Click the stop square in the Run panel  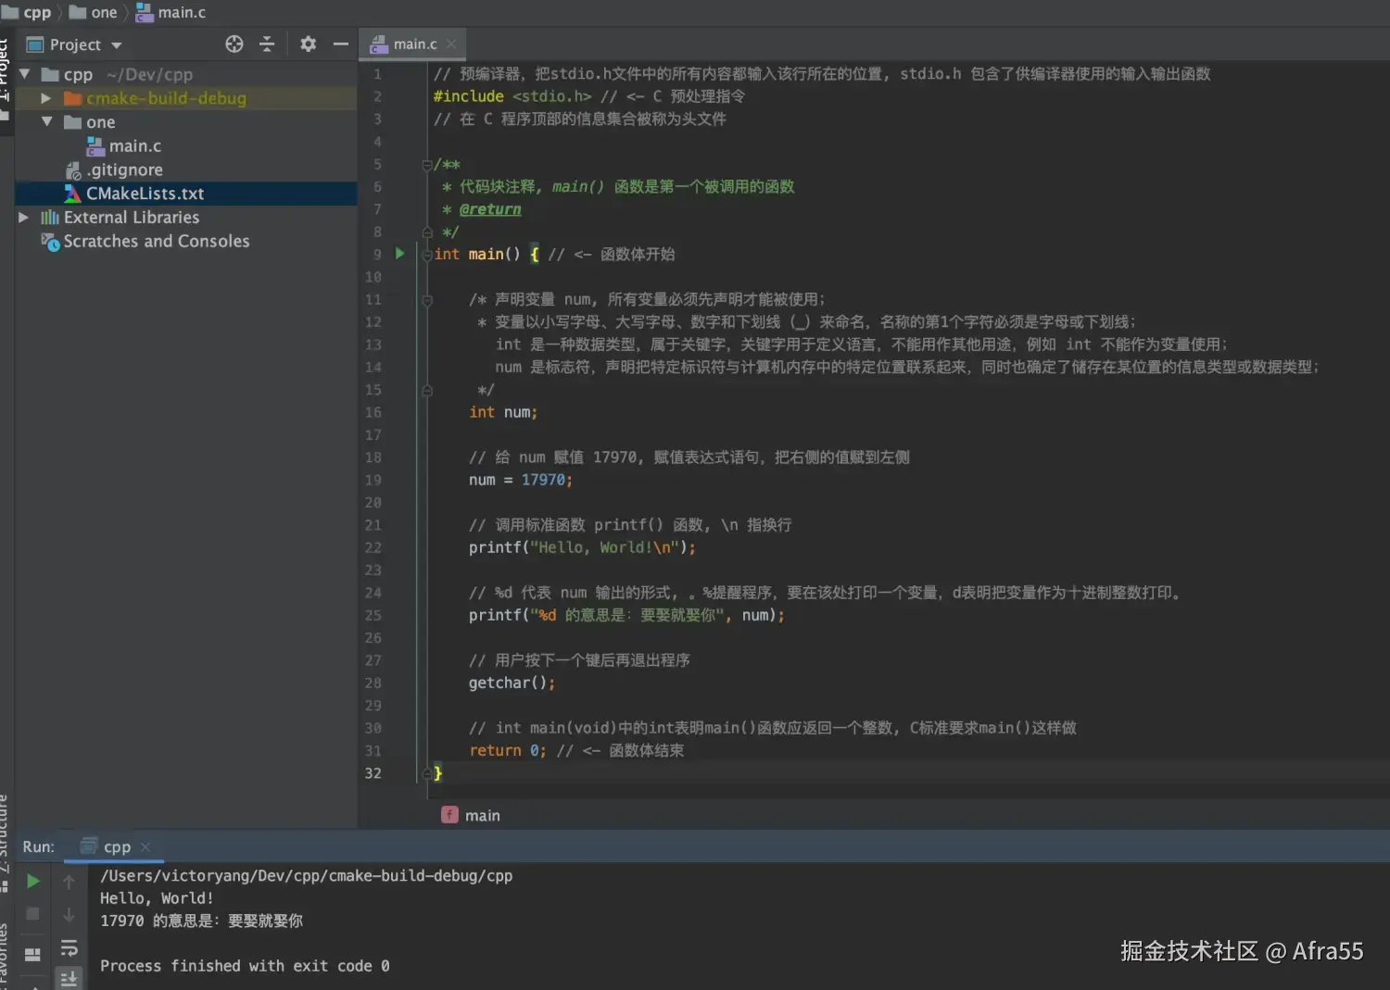33,914
